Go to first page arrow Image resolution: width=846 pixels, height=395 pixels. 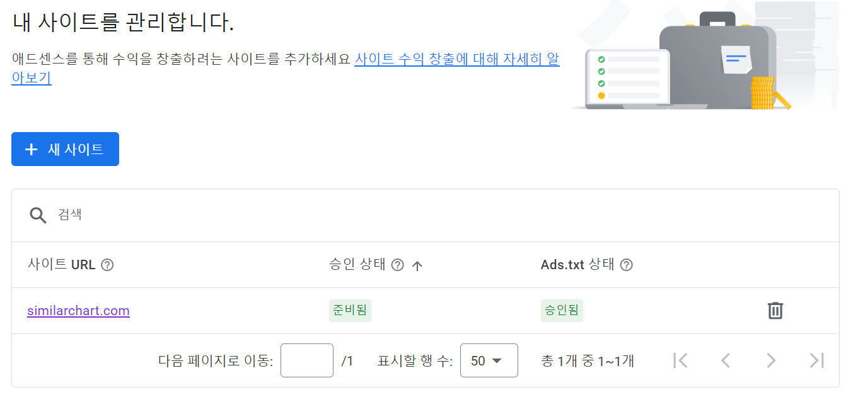[680, 360]
